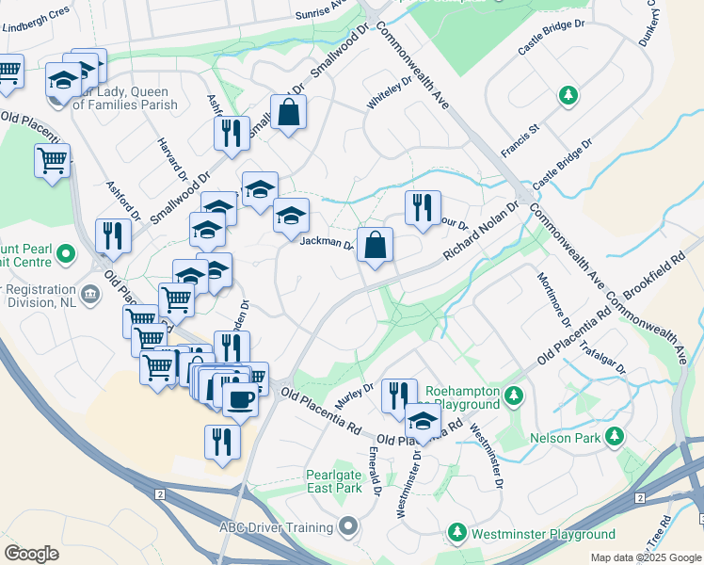
Task: Select the shopping cart marker beside the green park area
Action: click(x=52, y=164)
